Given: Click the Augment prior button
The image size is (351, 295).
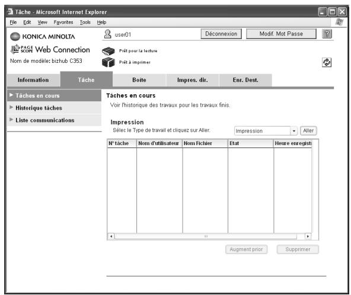Looking at the screenshot, I should coord(246,249).
